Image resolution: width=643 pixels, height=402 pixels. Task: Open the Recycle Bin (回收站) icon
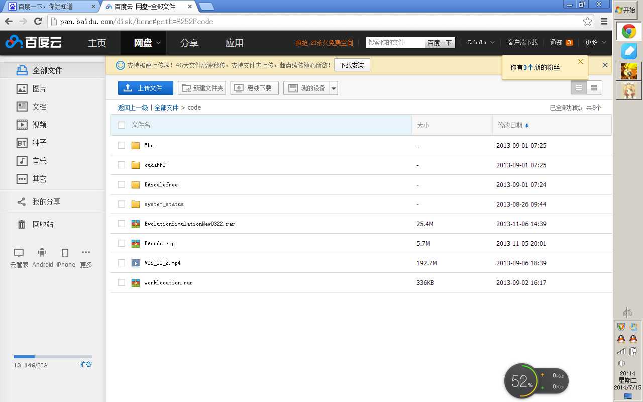(22, 224)
